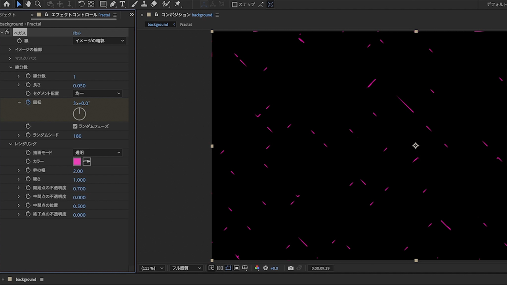This screenshot has height=285, width=507.
Task: Uncheck the ランダムフェーズ checkbox
Action: (75, 126)
